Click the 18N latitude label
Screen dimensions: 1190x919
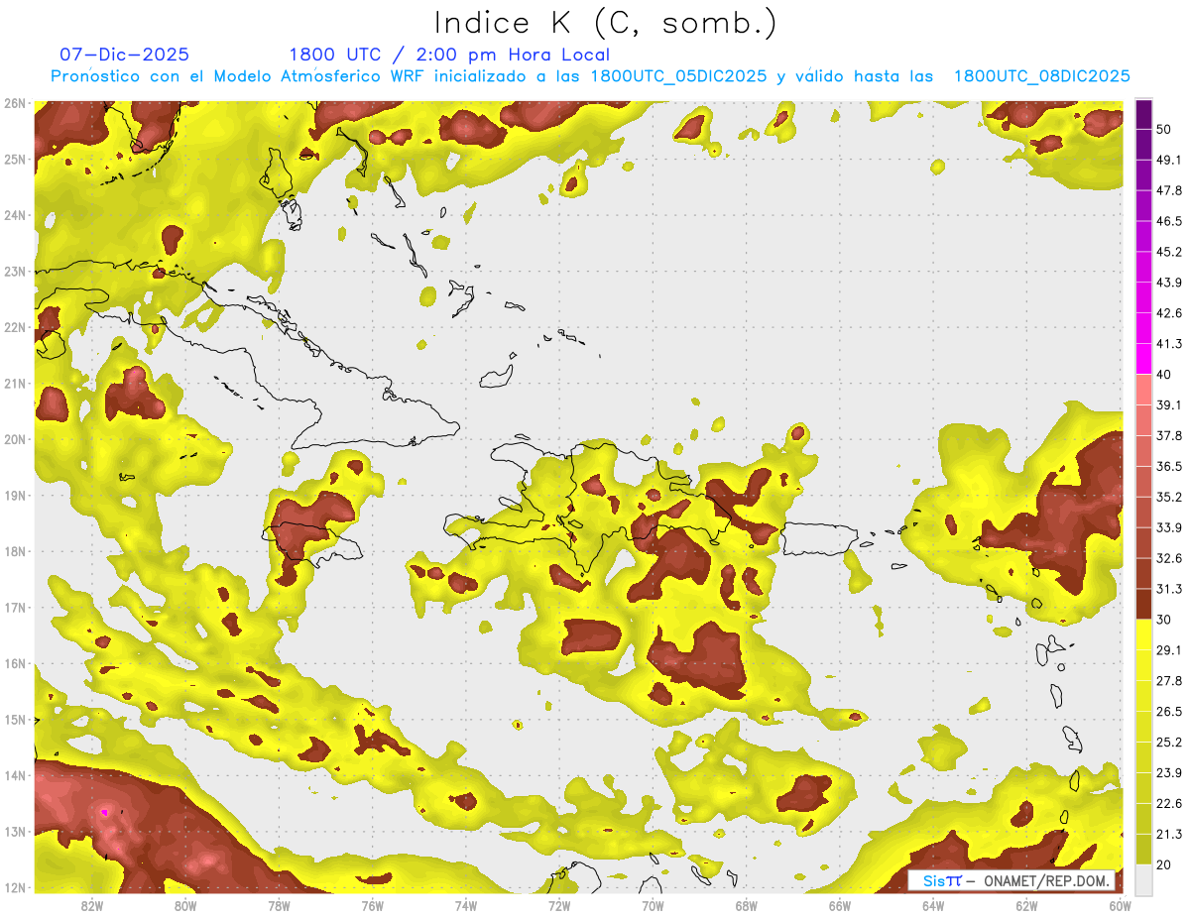[15, 551]
